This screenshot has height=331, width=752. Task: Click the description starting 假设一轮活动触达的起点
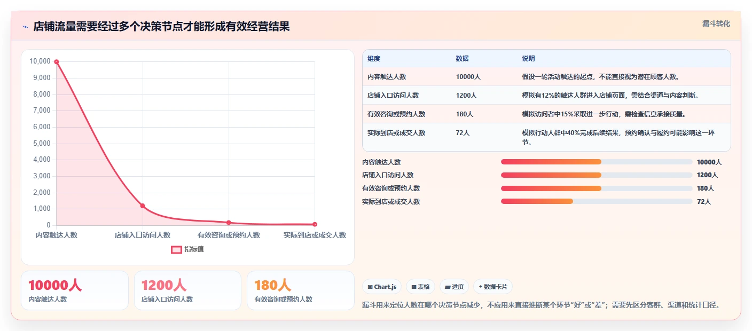(600, 77)
